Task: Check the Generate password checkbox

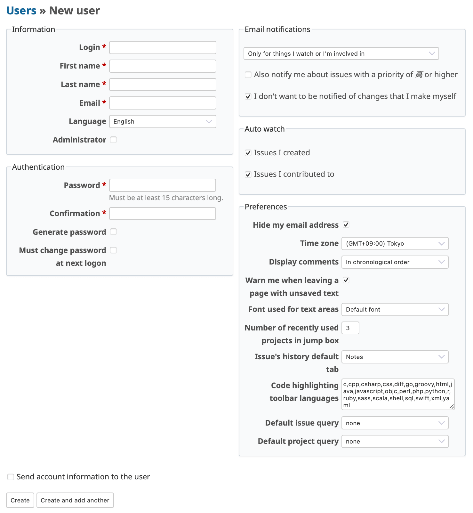Action: [x=114, y=232]
